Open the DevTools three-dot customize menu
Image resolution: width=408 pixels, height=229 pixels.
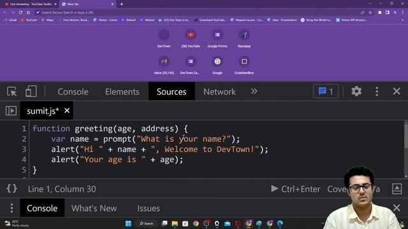point(377,92)
